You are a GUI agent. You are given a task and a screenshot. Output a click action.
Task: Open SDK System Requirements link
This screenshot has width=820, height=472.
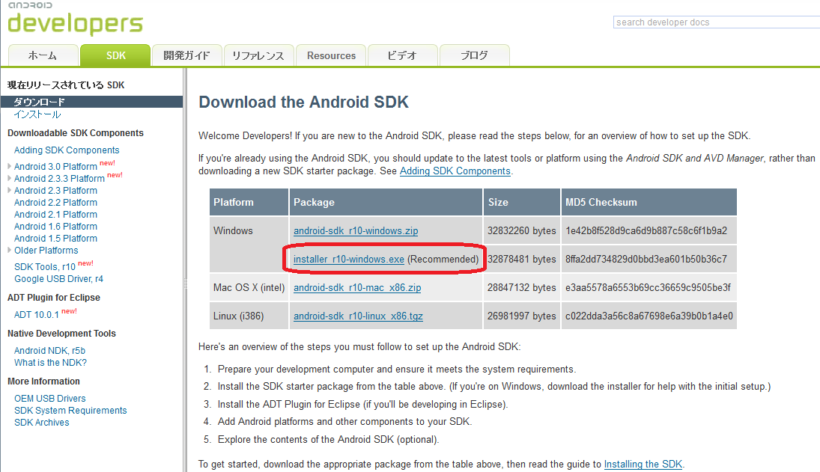coord(70,411)
